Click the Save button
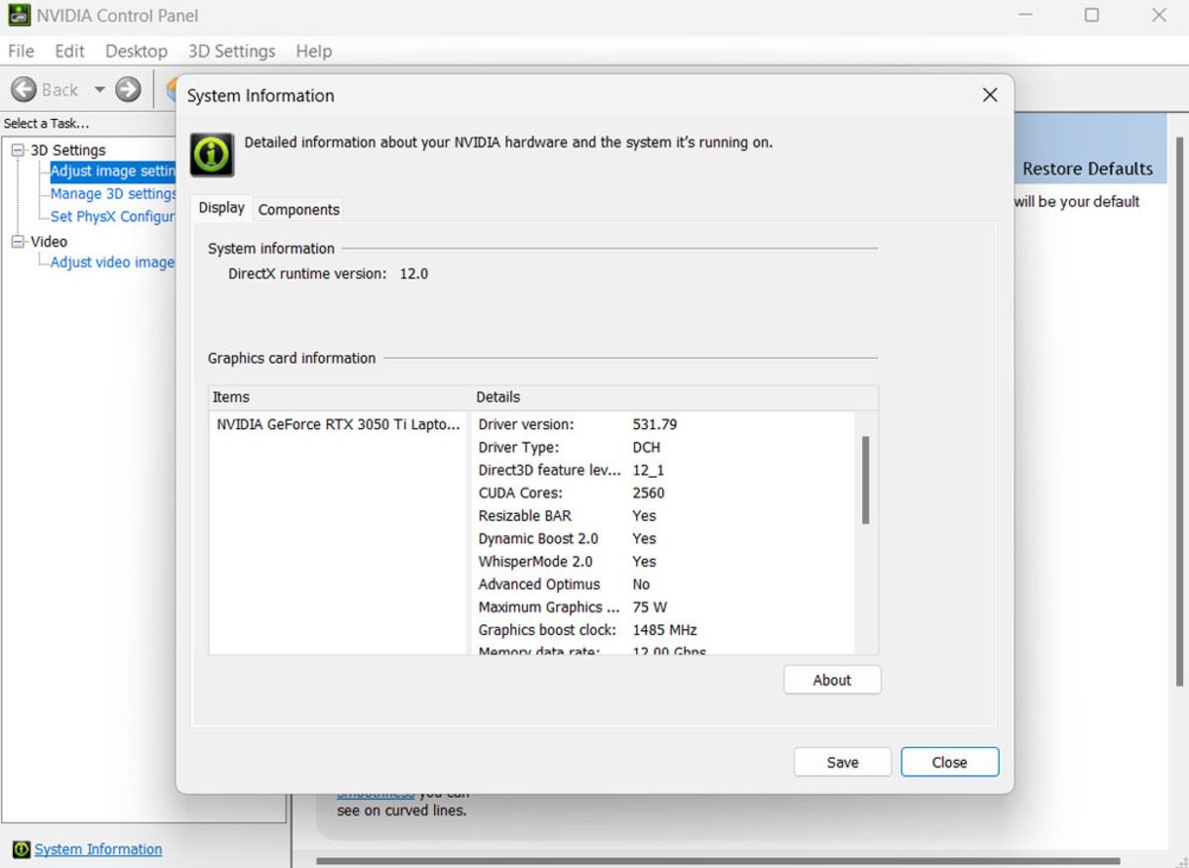The width and height of the screenshot is (1189, 868). (x=842, y=762)
